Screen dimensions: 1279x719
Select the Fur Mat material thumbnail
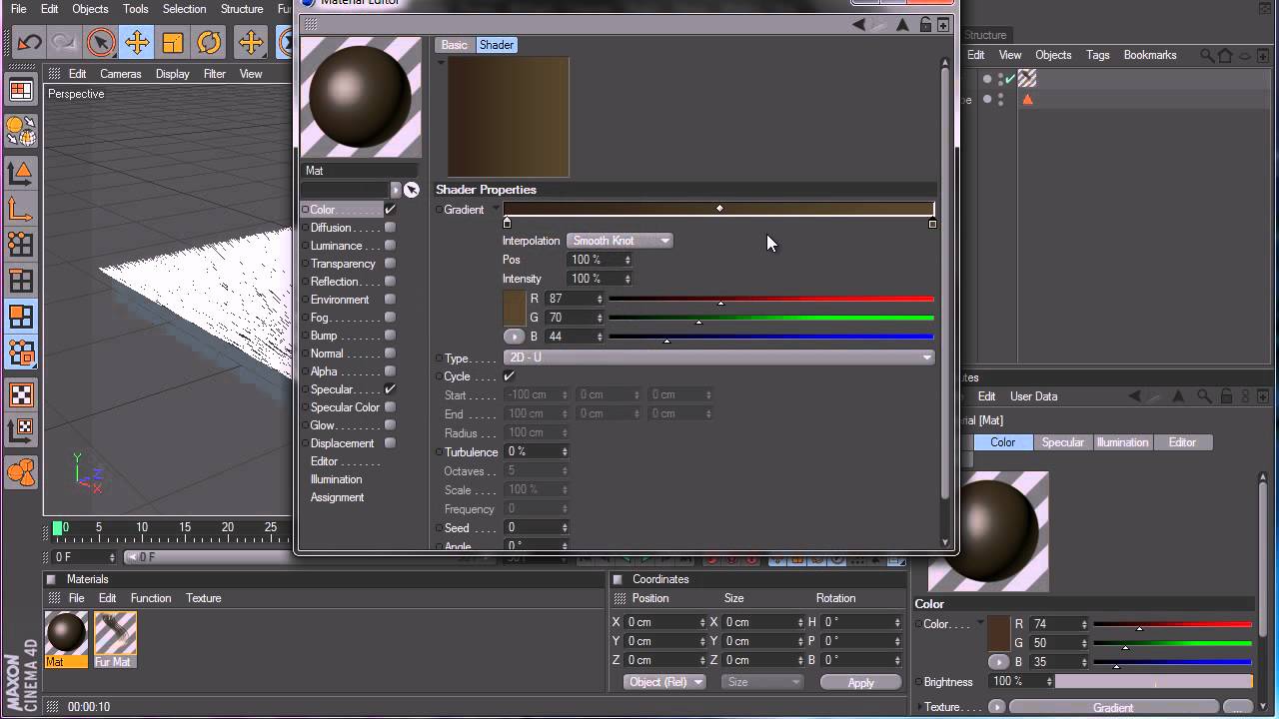point(114,639)
